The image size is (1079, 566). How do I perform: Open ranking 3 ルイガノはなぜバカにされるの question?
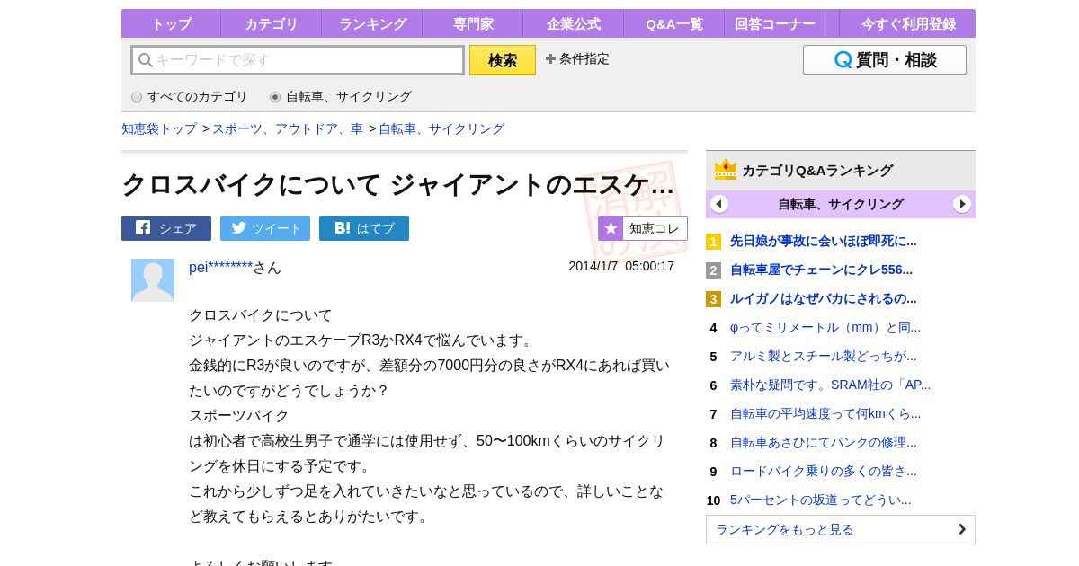[x=824, y=298]
